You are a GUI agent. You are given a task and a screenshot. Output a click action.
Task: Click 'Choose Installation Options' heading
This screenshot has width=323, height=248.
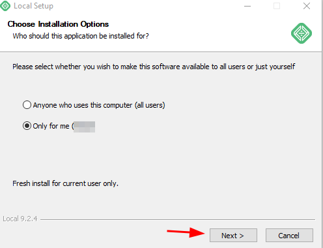(58, 24)
